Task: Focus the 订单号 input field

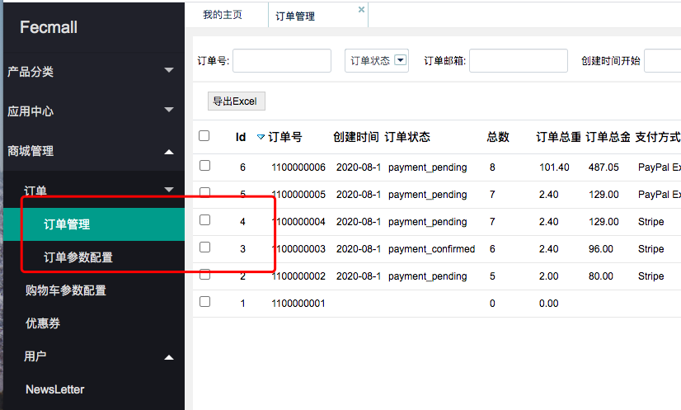Action: (x=282, y=60)
